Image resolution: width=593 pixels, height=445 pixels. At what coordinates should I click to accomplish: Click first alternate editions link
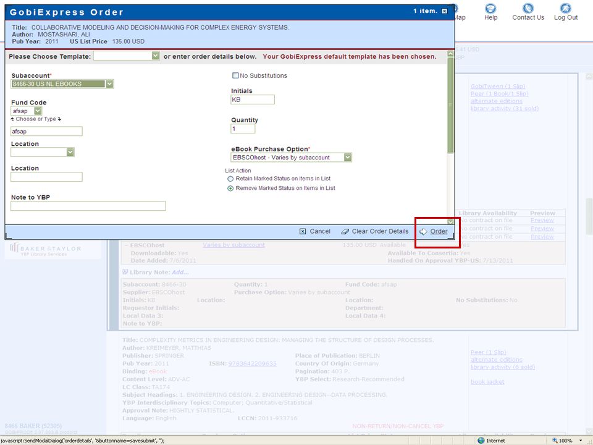[496, 101]
